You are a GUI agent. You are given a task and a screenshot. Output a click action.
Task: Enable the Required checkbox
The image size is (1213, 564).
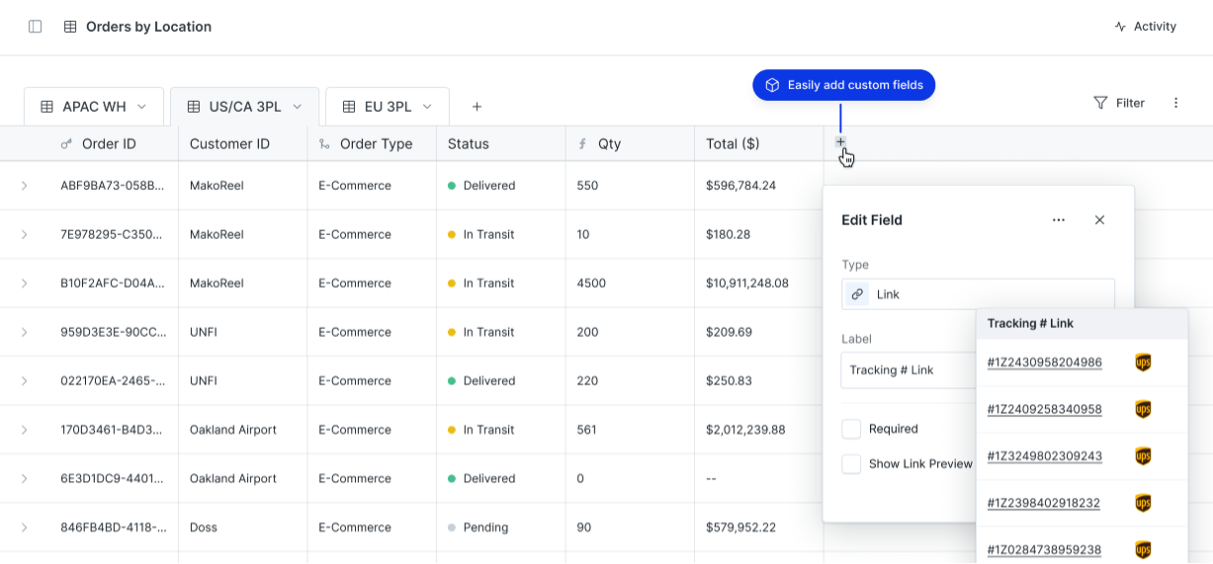pyautogui.click(x=851, y=429)
